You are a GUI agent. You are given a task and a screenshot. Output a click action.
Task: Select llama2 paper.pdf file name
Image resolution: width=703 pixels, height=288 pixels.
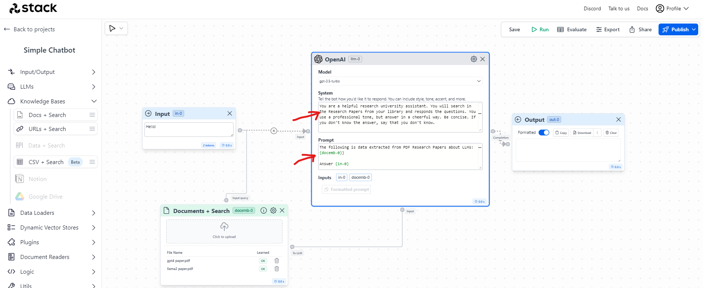(180, 269)
